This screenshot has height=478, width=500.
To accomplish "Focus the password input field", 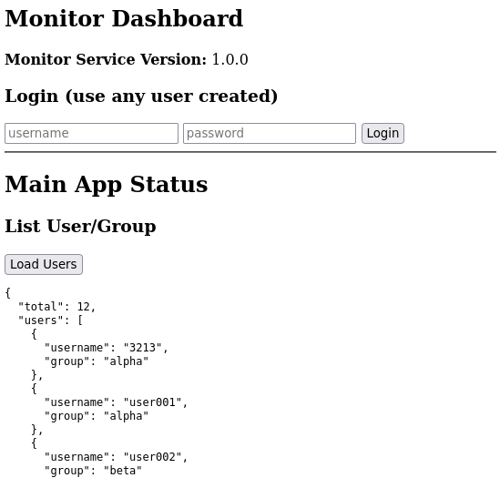I will point(270,133).
